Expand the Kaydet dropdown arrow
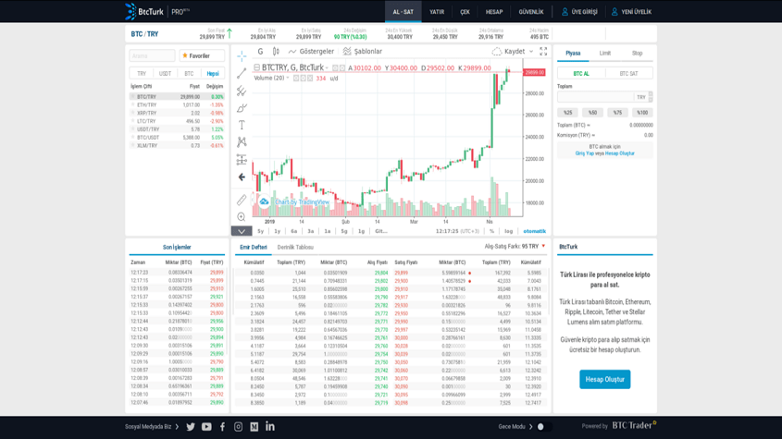This screenshot has width=782, height=439. (531, 52)
